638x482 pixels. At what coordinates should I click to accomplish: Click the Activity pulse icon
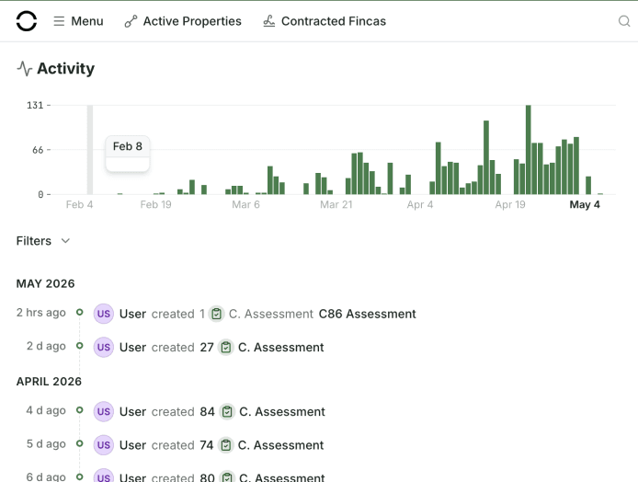[x=25, y=68]
